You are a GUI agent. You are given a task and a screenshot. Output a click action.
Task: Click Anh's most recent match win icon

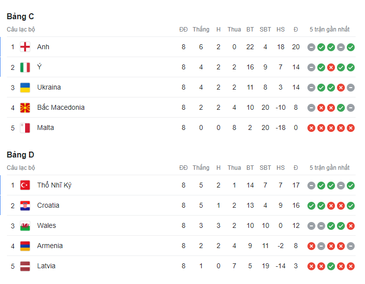351,47
